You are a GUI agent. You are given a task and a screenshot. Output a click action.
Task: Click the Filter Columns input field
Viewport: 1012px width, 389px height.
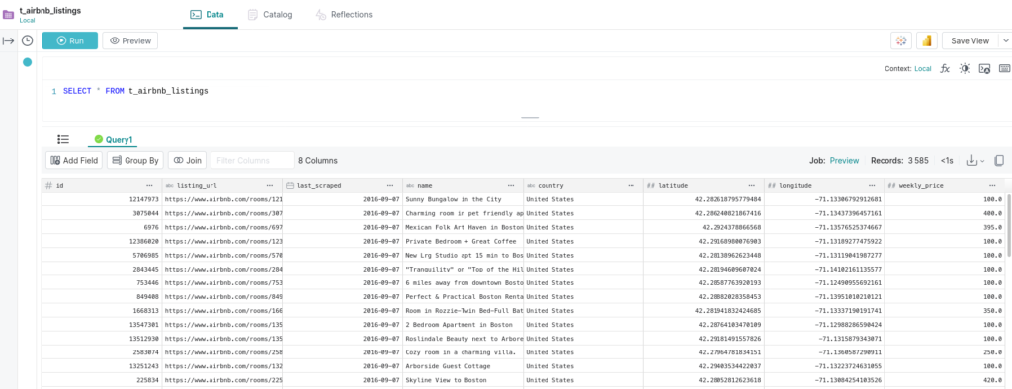click(x=252, y=161)
